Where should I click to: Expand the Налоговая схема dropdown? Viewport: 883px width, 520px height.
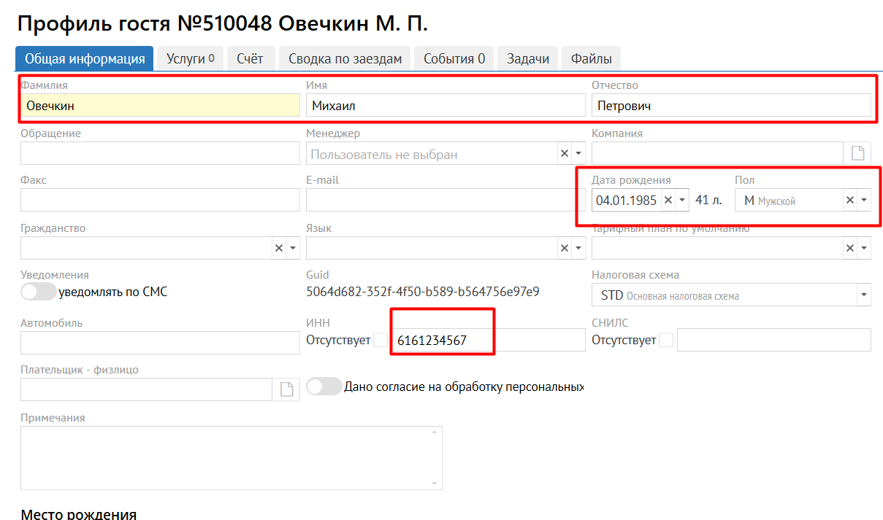(x=864, y=296)
